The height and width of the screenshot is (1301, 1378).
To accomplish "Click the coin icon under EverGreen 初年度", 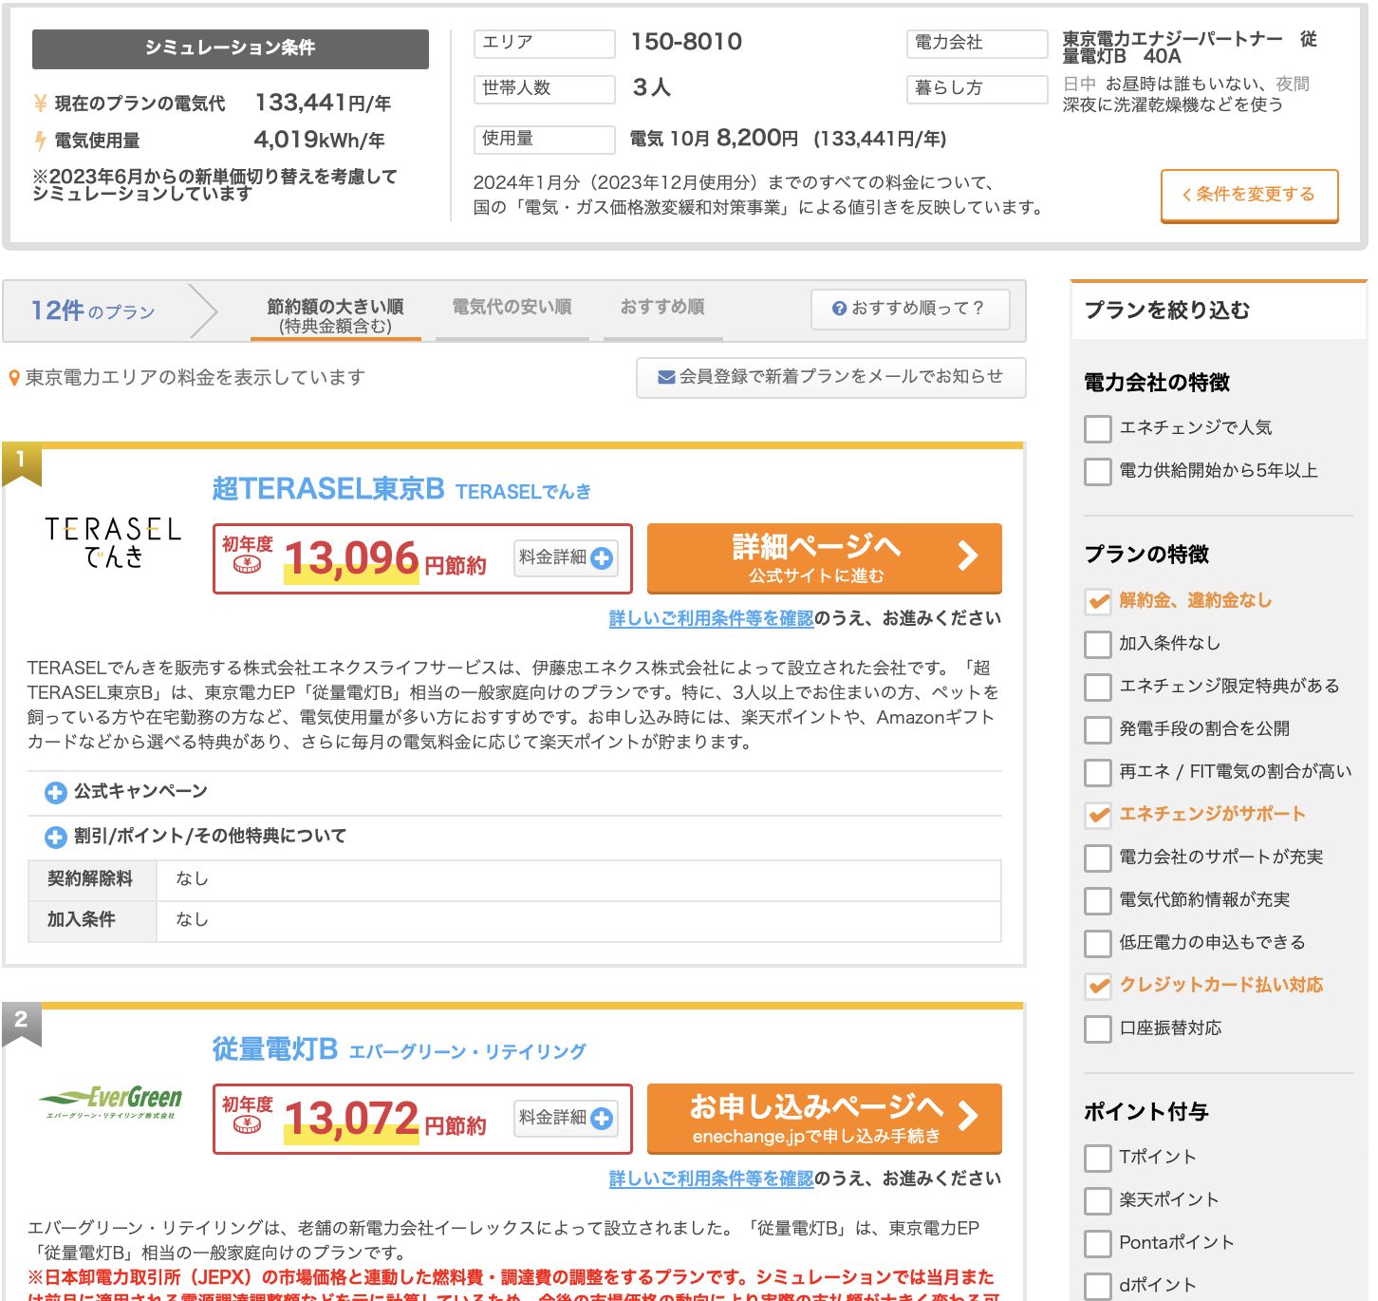I will (247, 1125).
